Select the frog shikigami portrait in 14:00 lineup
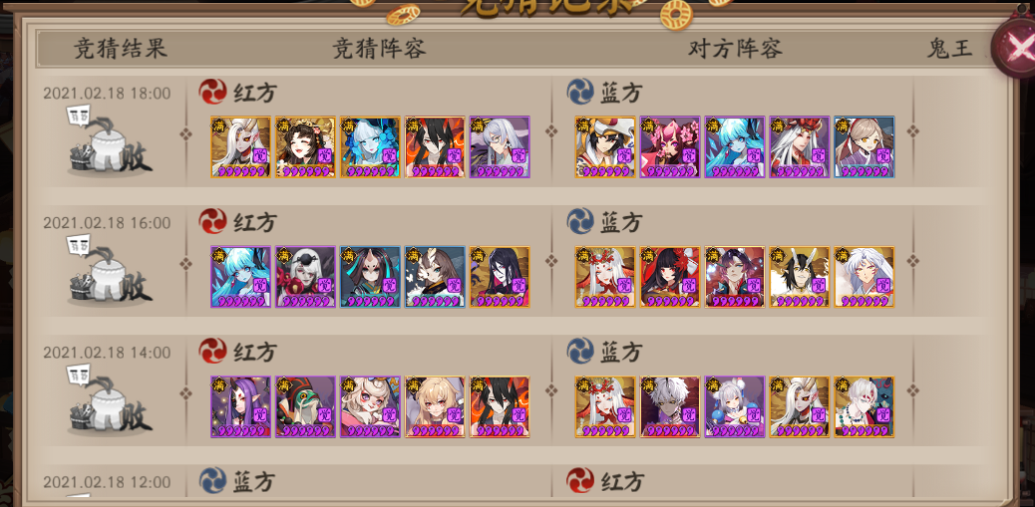This screenshot has height=507, width=1035. (x=306, y=406)
